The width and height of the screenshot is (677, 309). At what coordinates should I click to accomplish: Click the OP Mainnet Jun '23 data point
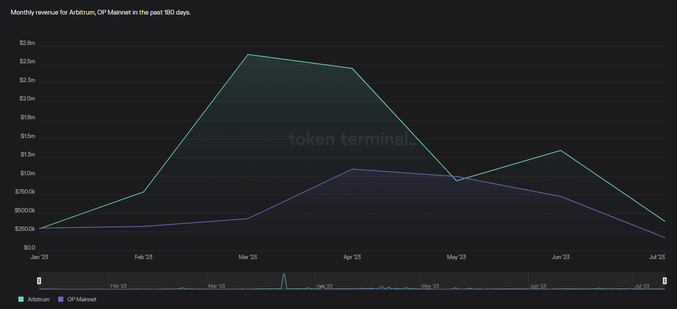[561, 196]
